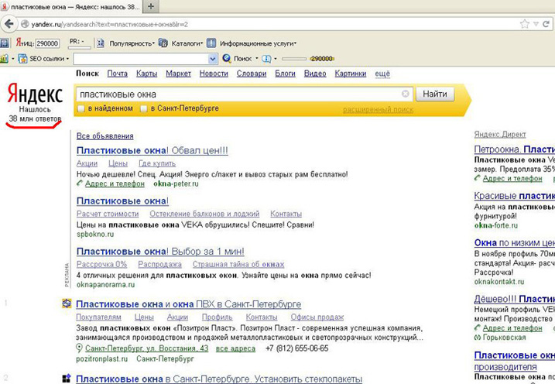
Task: Click the progress bar beside yellow 290000
Action: [x=294, y=59]
